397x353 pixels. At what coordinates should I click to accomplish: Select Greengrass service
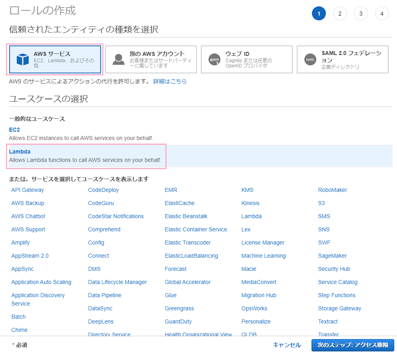pyautogui.click(x=179, y=308)
